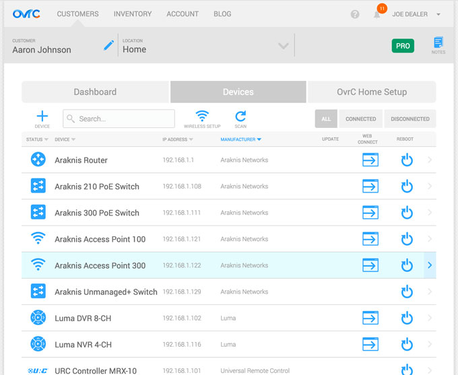This screenshot has width=458, height=375.
Task: Click the Araknis Router status icon
Action: 38,160
